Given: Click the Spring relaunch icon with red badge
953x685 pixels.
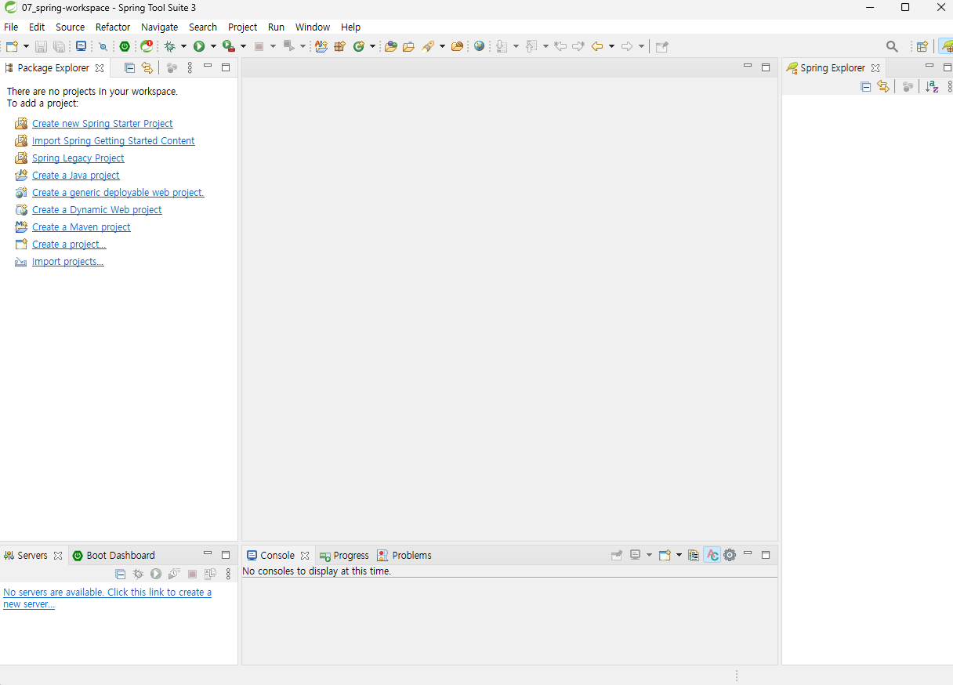Looking at the screenshot, I should (147, 46).
